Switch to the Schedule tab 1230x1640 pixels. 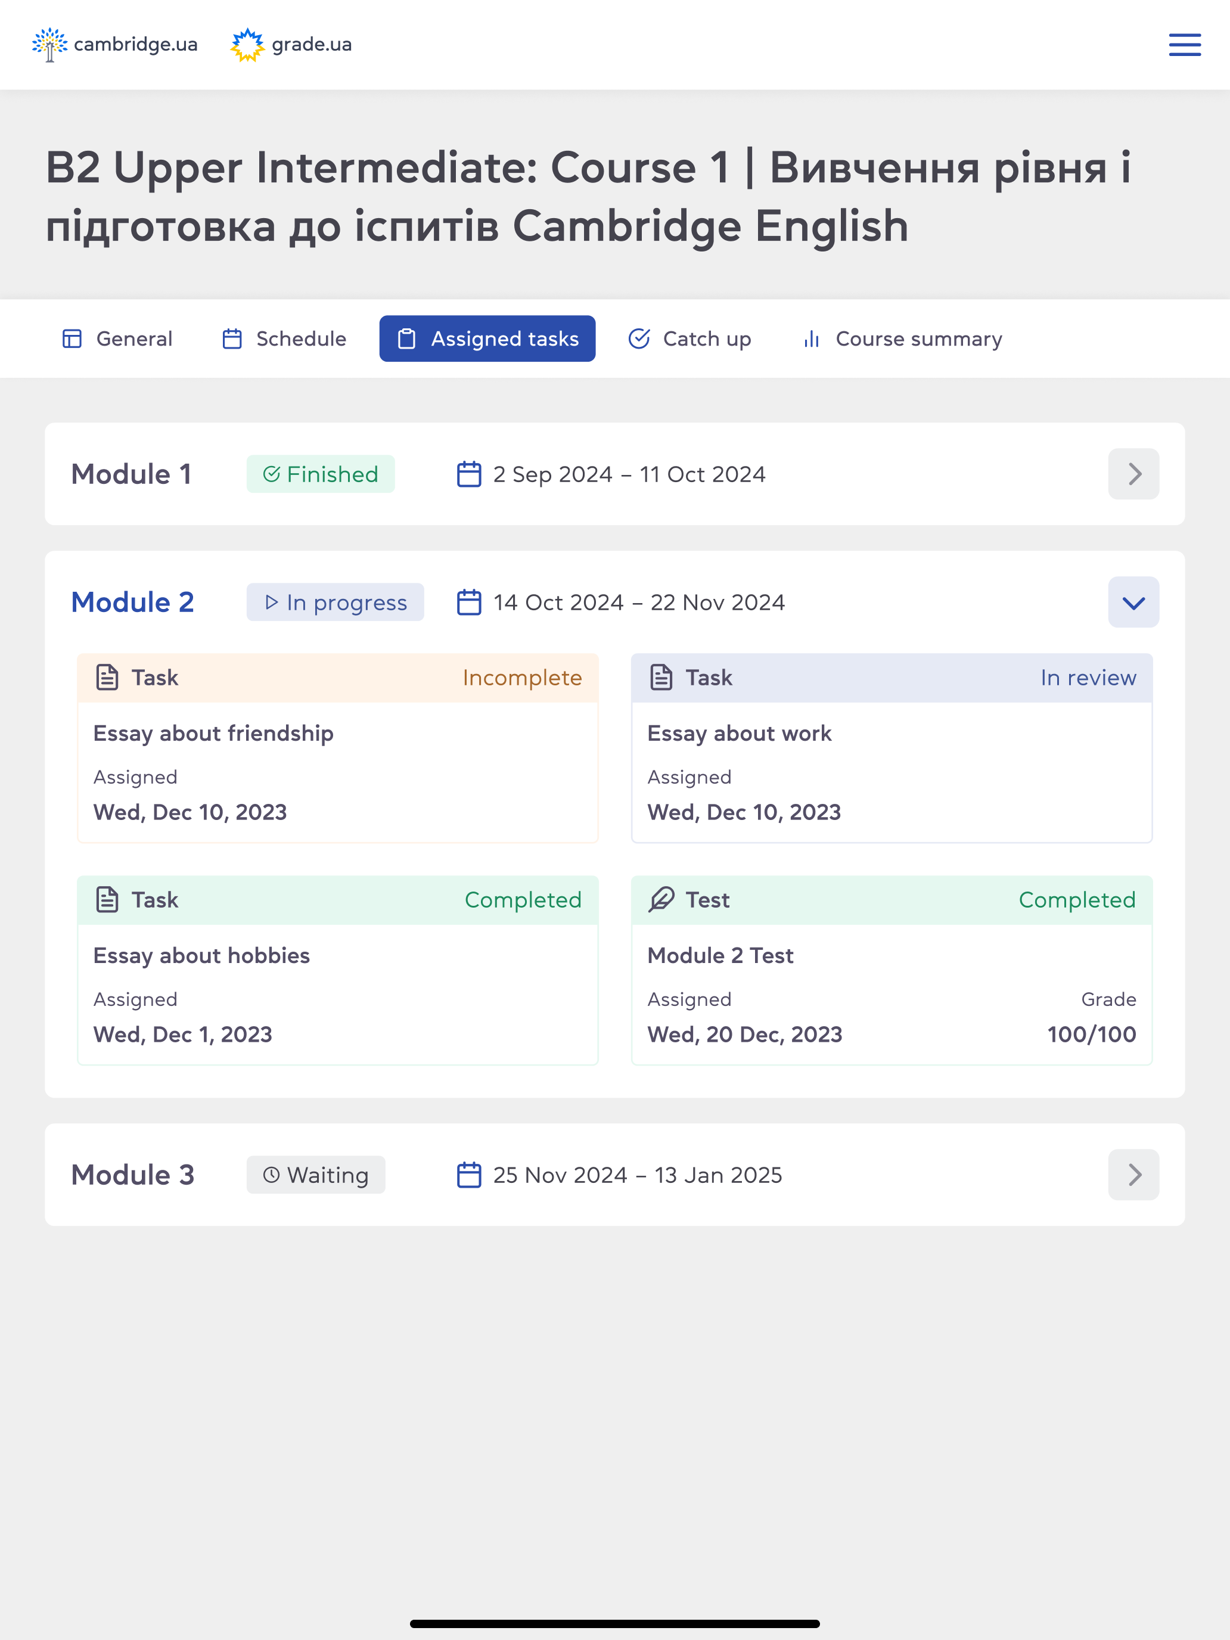[284, 339]
